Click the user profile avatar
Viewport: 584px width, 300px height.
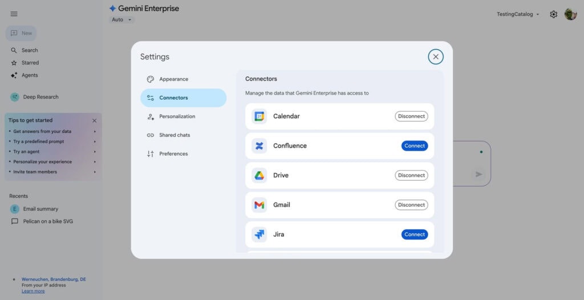click(x=570, y=14)
